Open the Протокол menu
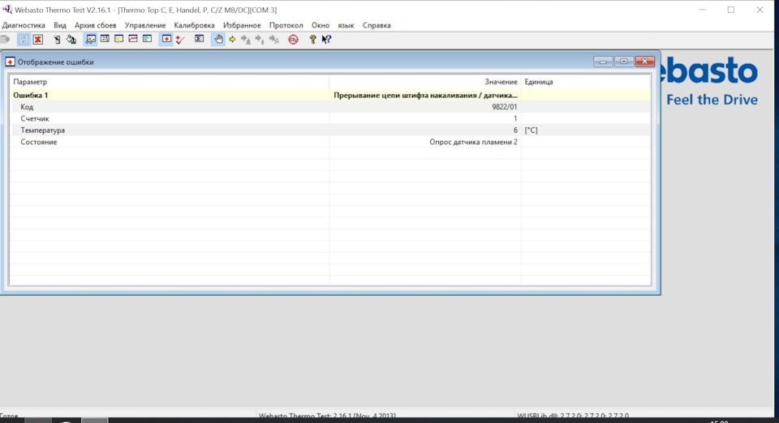The height and width of the screenshot is (423, 779). (x=286, y=25)
